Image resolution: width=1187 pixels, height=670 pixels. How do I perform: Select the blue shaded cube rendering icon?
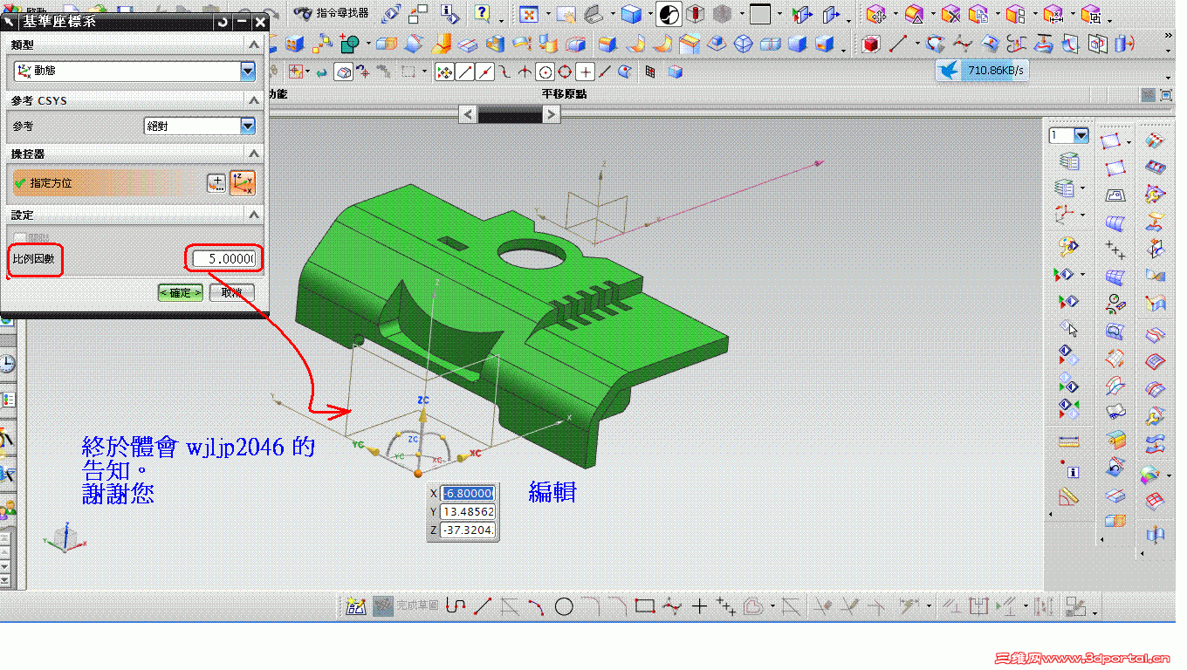coord(631,14)
